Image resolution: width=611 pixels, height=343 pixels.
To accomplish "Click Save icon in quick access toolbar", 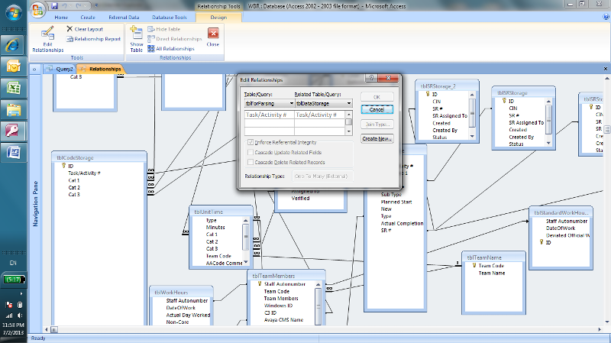I will (54, 6).
